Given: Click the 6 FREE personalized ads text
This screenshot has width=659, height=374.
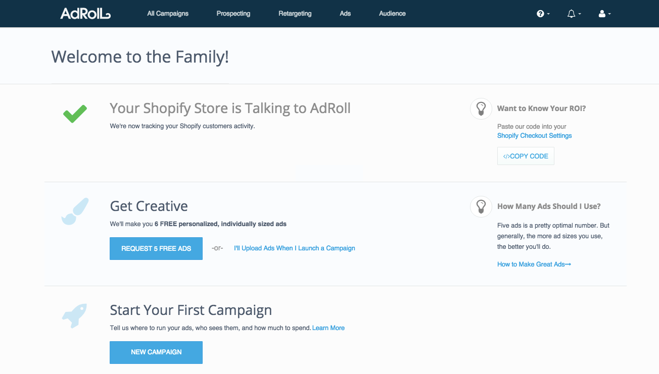Looking at the screenshot, I should (220, 224).
